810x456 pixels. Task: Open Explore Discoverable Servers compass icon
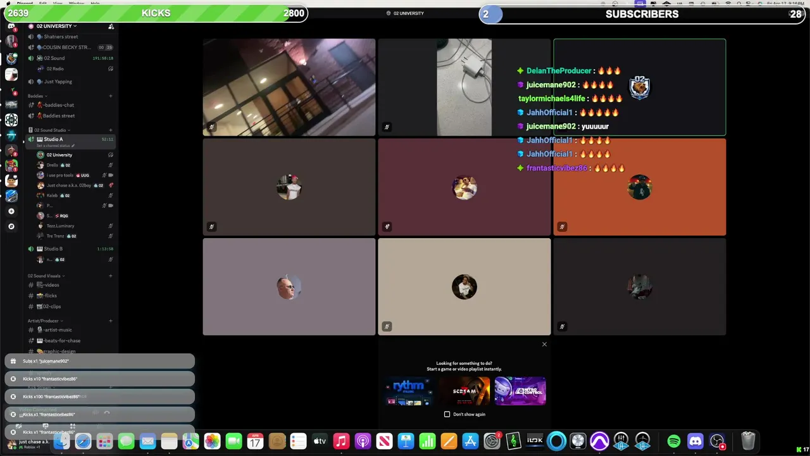pyautogui.click(x=11, y=226)
